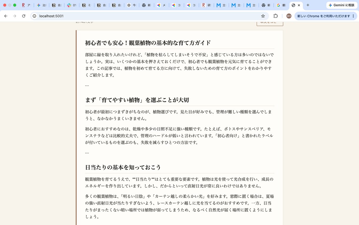The height and width of the screenshot is (225, 359).
Task: Click paragraph starting 多くの観葉植物は
Action: [x=179, y=206]
